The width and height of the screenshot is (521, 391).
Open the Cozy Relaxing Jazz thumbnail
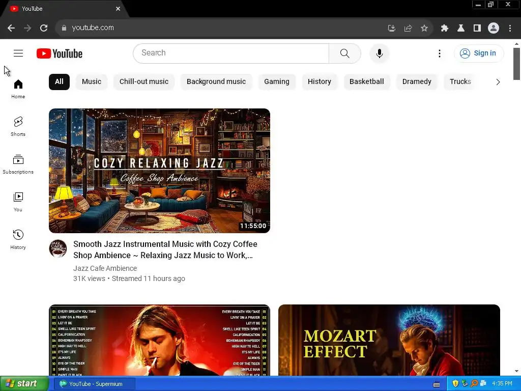(x=159, y=171)
